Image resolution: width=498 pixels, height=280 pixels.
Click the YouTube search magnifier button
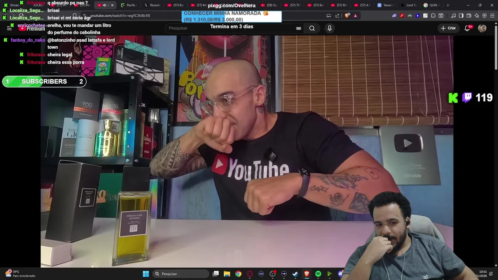click(312, 28)
